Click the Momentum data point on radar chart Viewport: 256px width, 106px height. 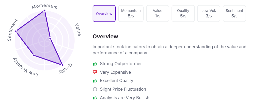[45, 11]
